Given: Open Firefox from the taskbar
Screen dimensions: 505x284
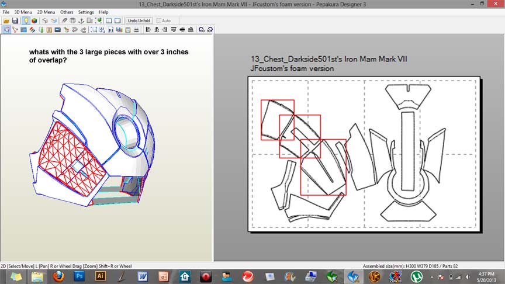Looking at the screenshot, I should coord(58,276).
